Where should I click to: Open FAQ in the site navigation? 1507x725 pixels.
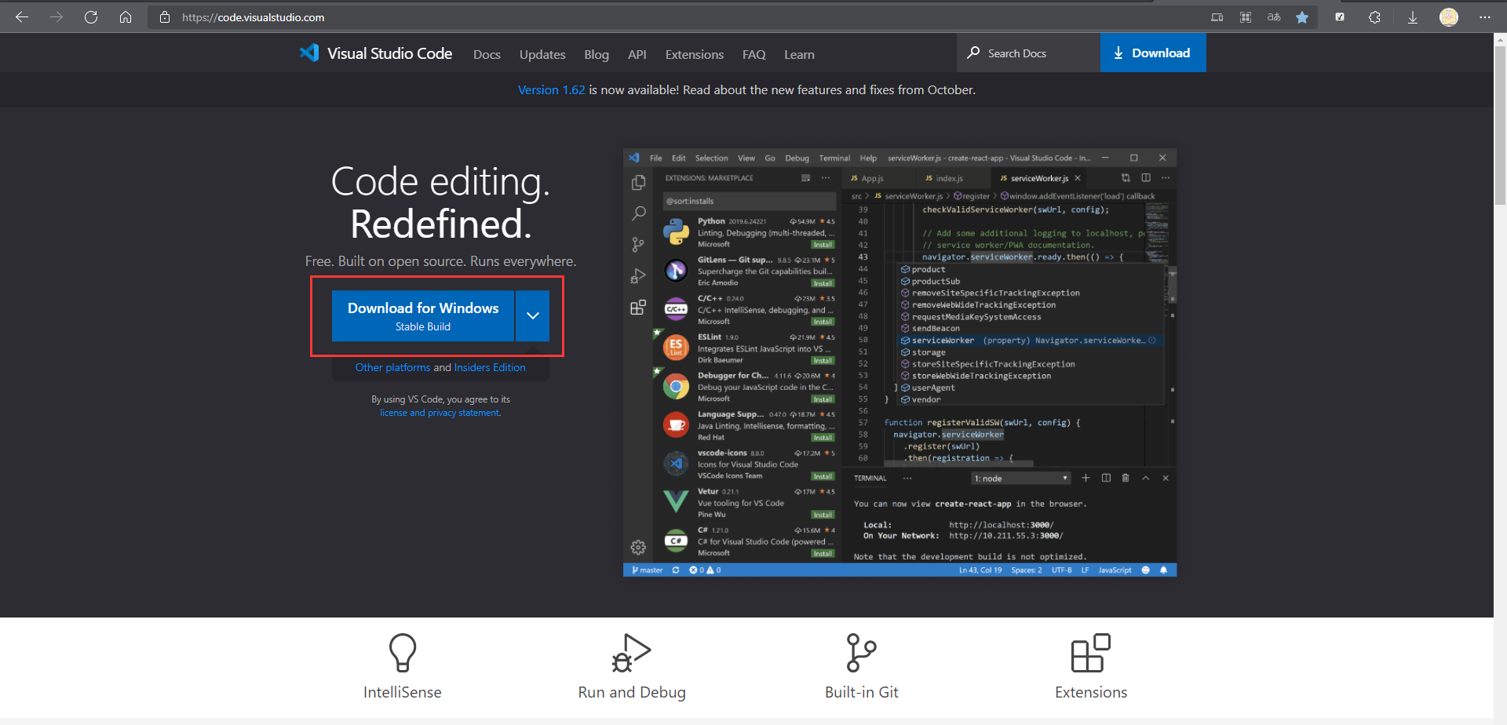click(x=753, y=54)
